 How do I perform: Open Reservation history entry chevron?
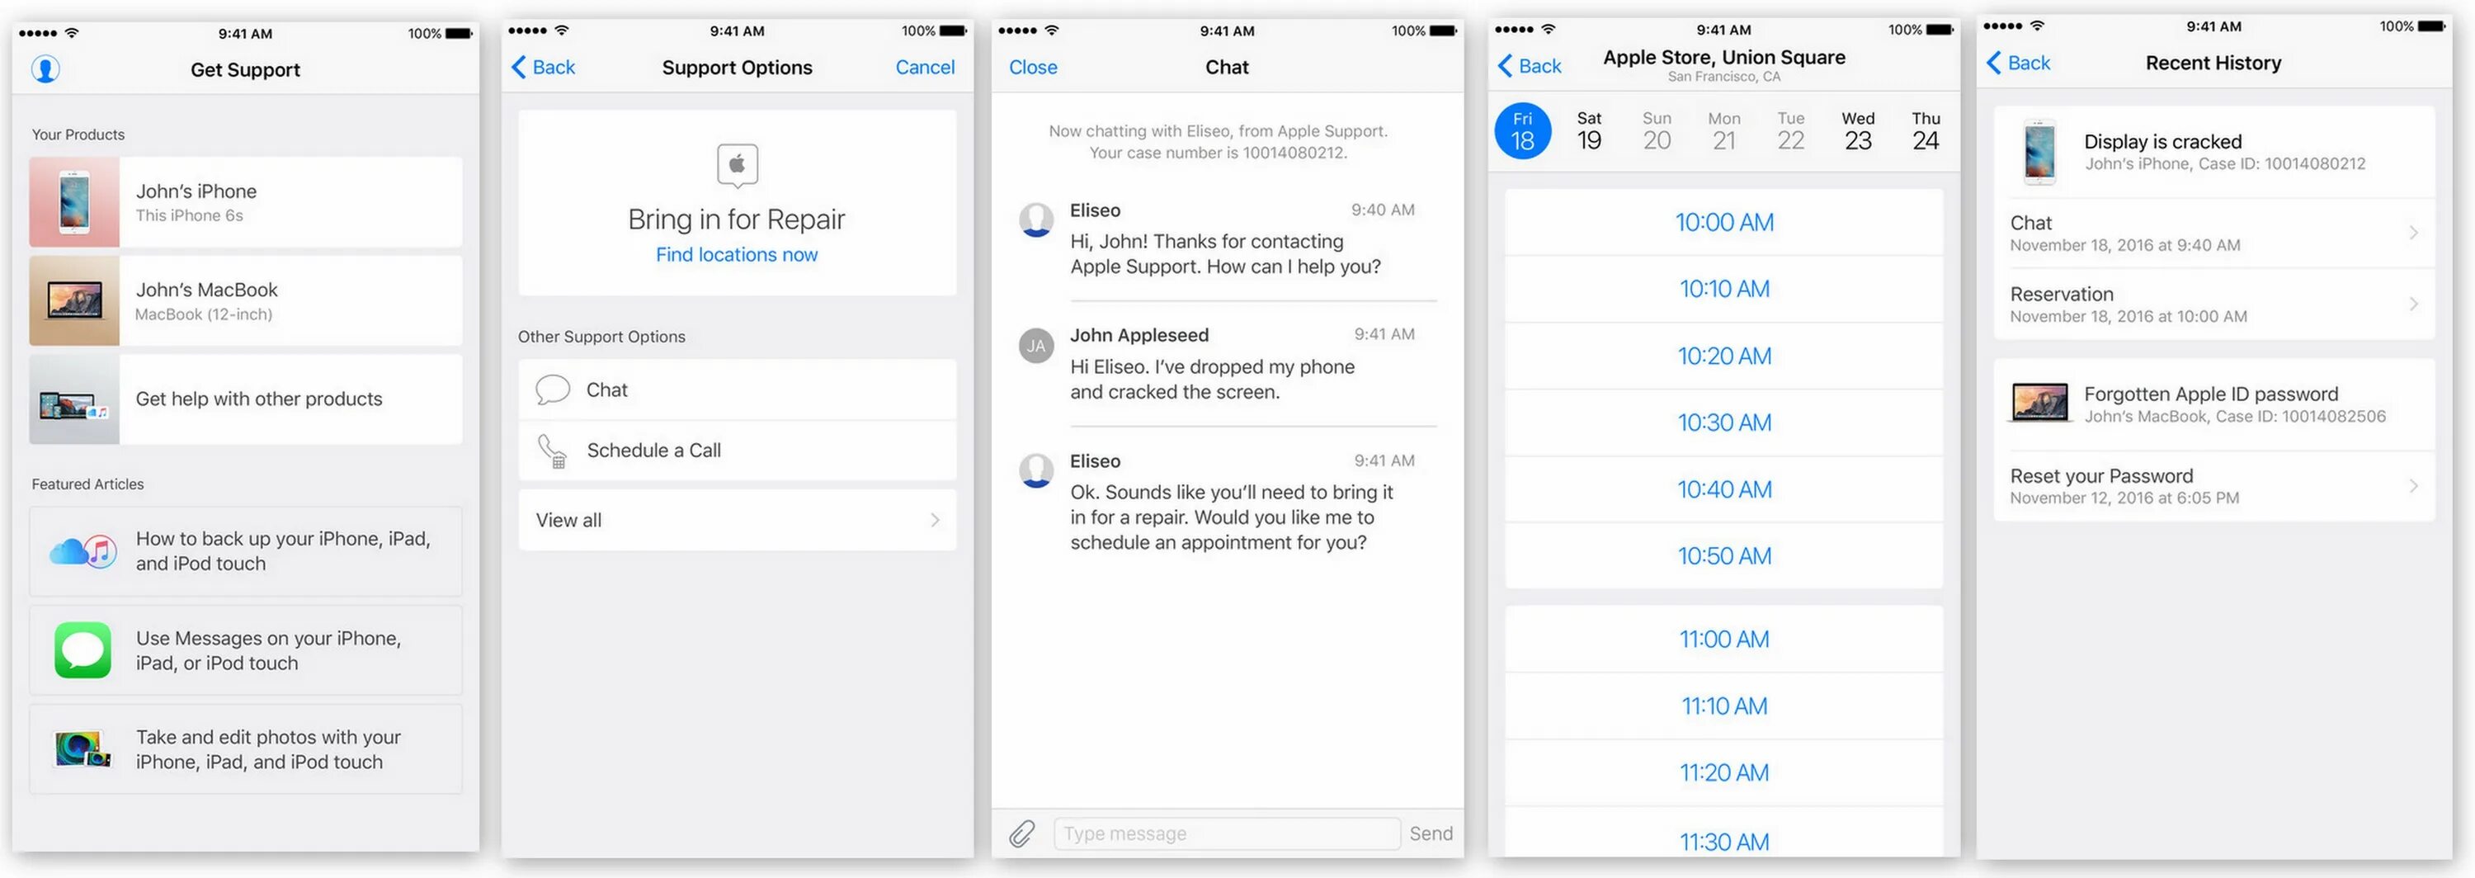click(2413, 304)
